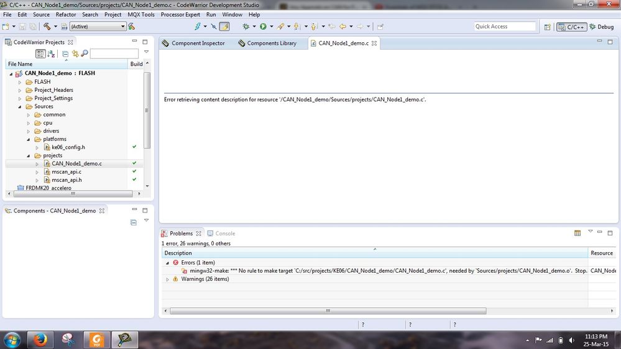Click the Components panel collapse-all icon
Screen dimensions: 621x349
point(134,222)
